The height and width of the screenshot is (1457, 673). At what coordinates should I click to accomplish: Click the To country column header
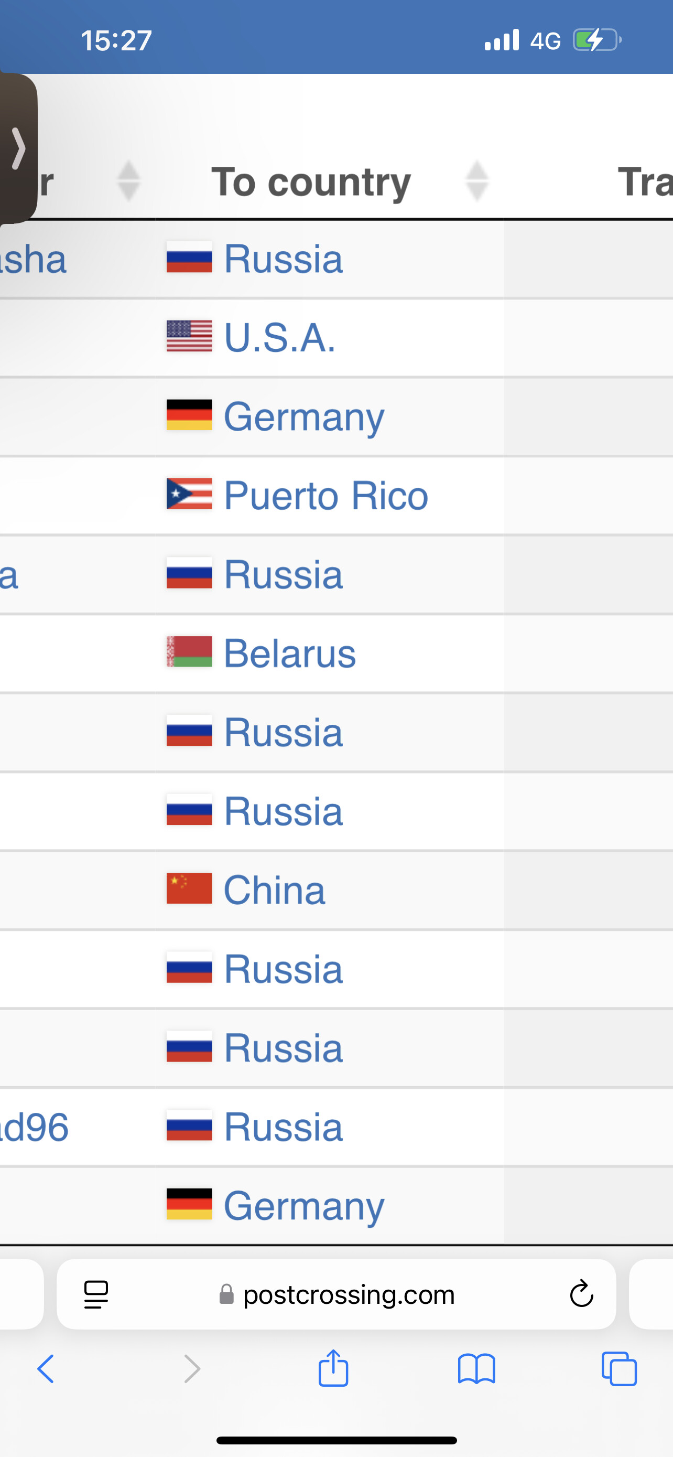[x=311, y=181]
